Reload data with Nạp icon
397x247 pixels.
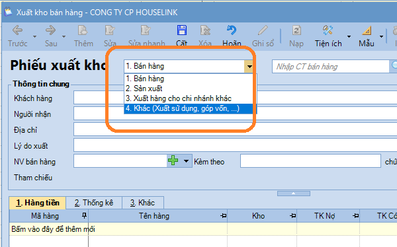coord(296,30)
